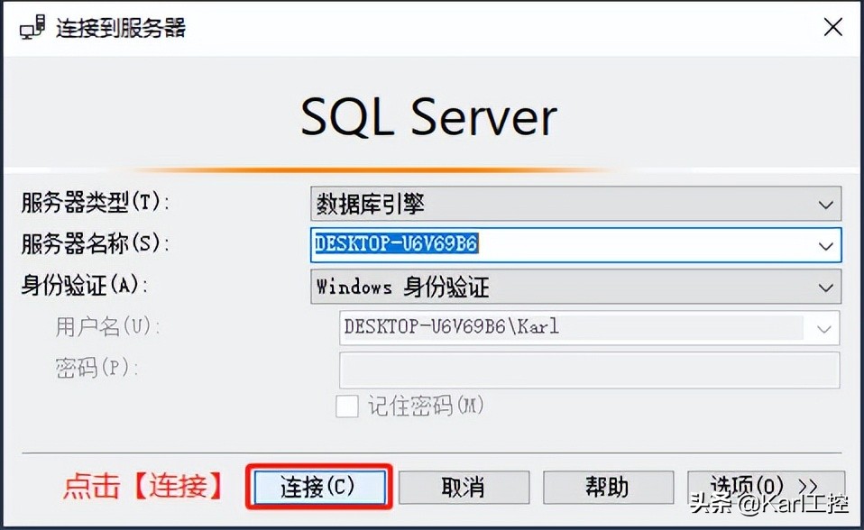Open the 服务器名称 dropdown list

826,245
